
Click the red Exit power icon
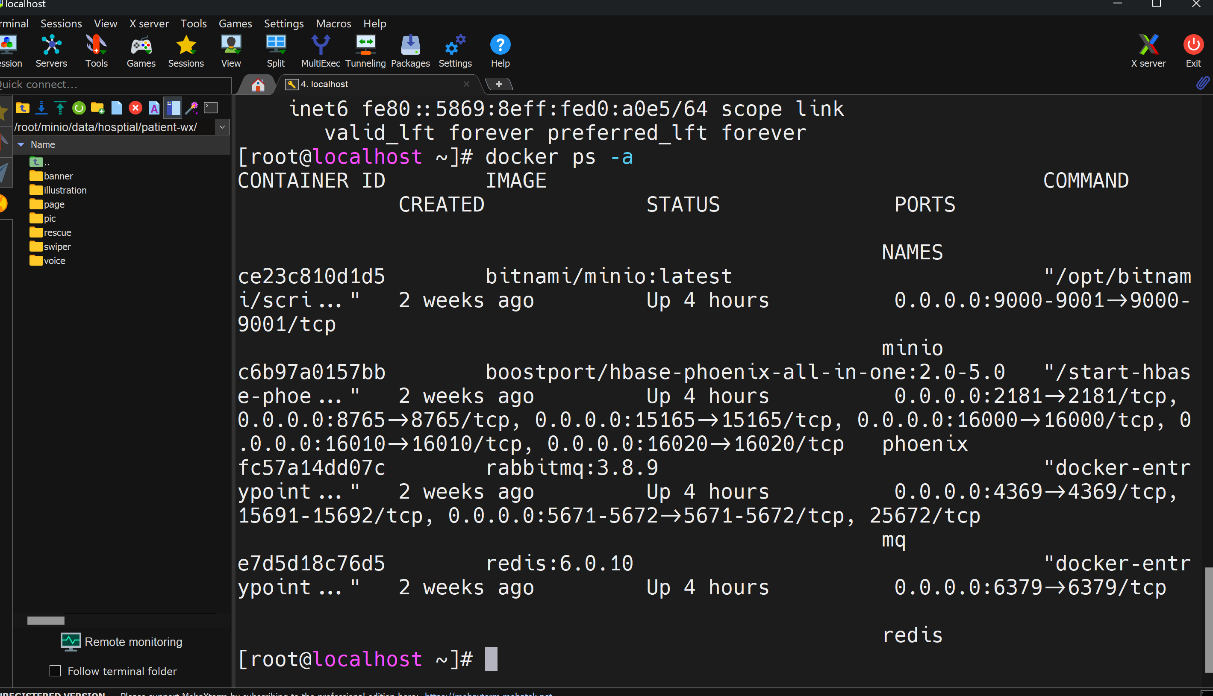point(1193,51)
